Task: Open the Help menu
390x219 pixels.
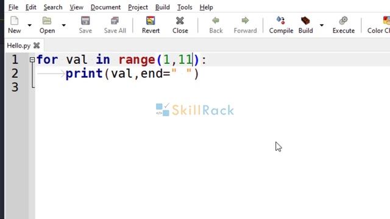Action: click(206, 7)
